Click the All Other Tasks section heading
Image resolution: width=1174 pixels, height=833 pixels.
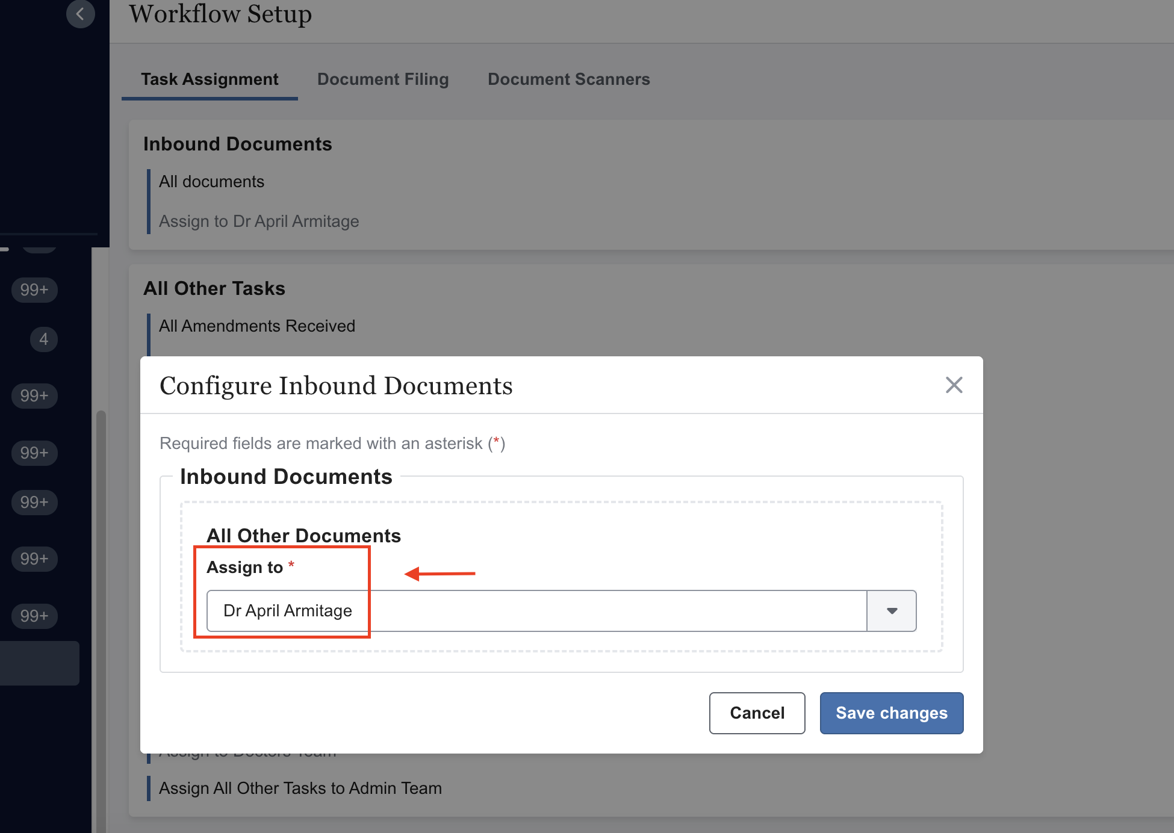(214, 289)
